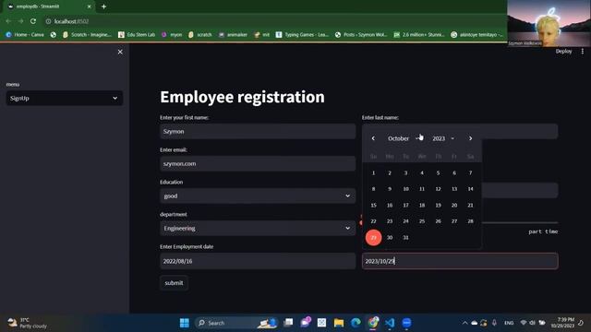Click the Deploy button
The width and height of the screenshot is (591, 332).
563,52
